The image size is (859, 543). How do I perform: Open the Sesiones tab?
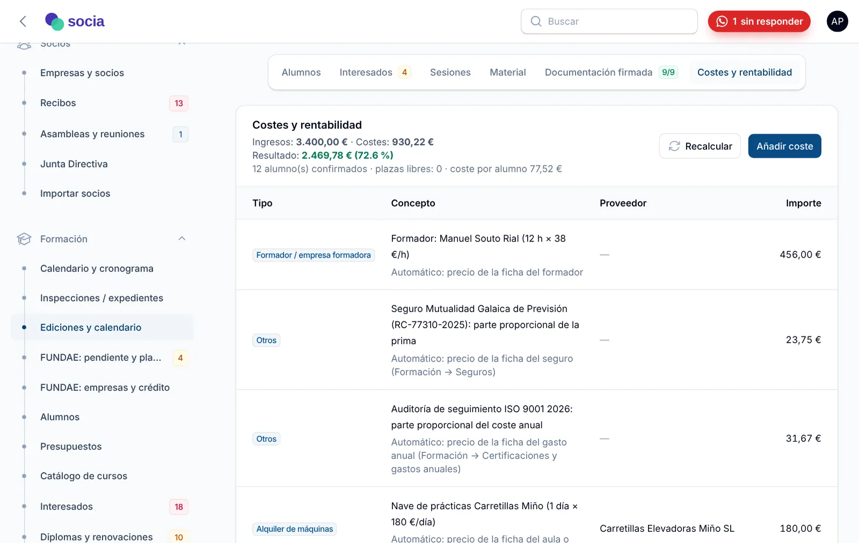pyautogui.click(x=450, y=72)
